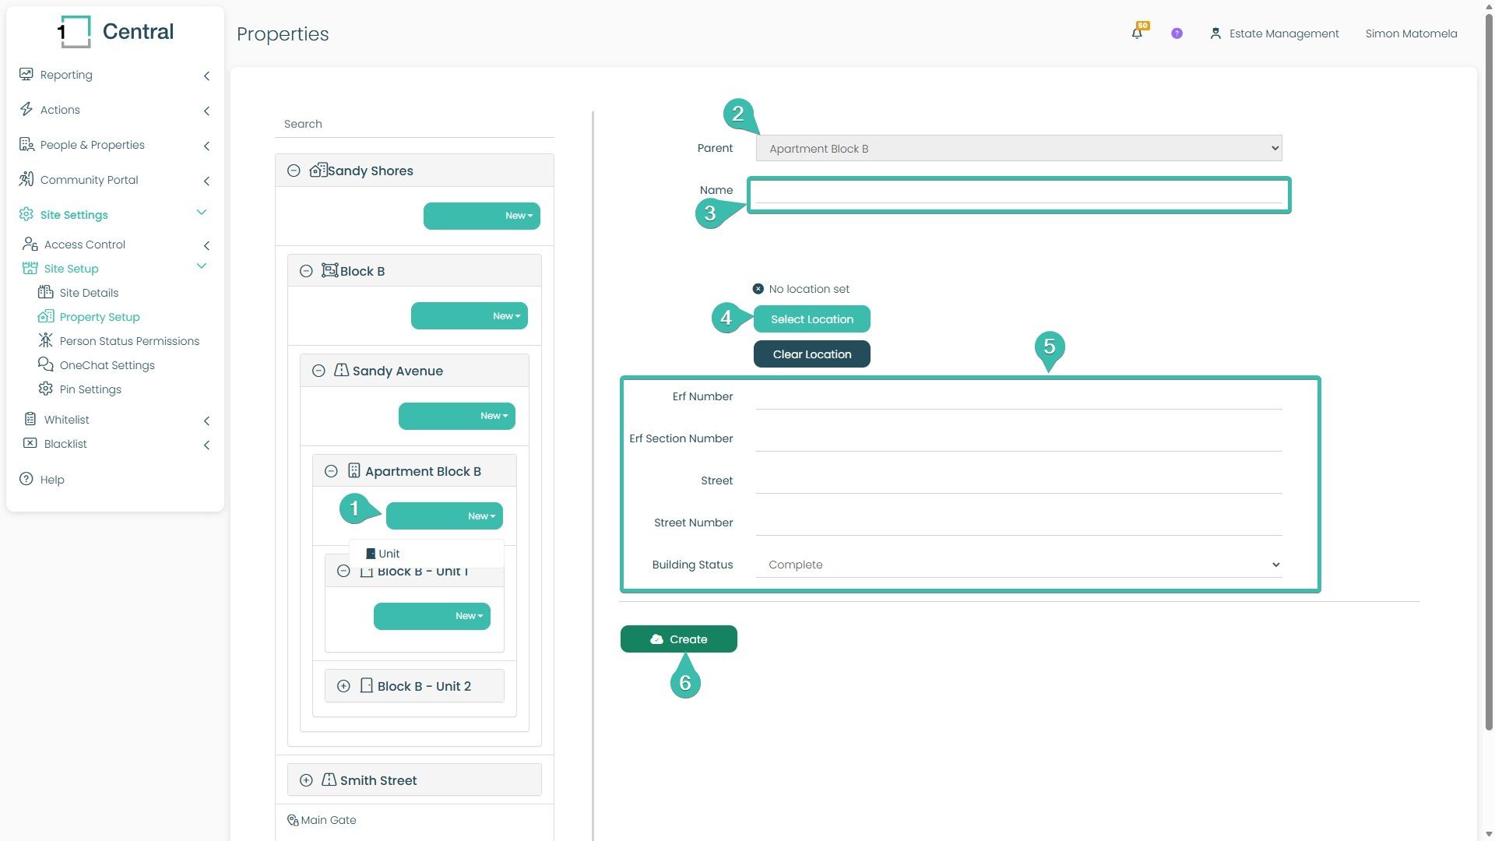The width and height of the screenshot is (1495, 841).
Task: Collapse the Sandy Shores tree node
Action: (x=294, y=171)
